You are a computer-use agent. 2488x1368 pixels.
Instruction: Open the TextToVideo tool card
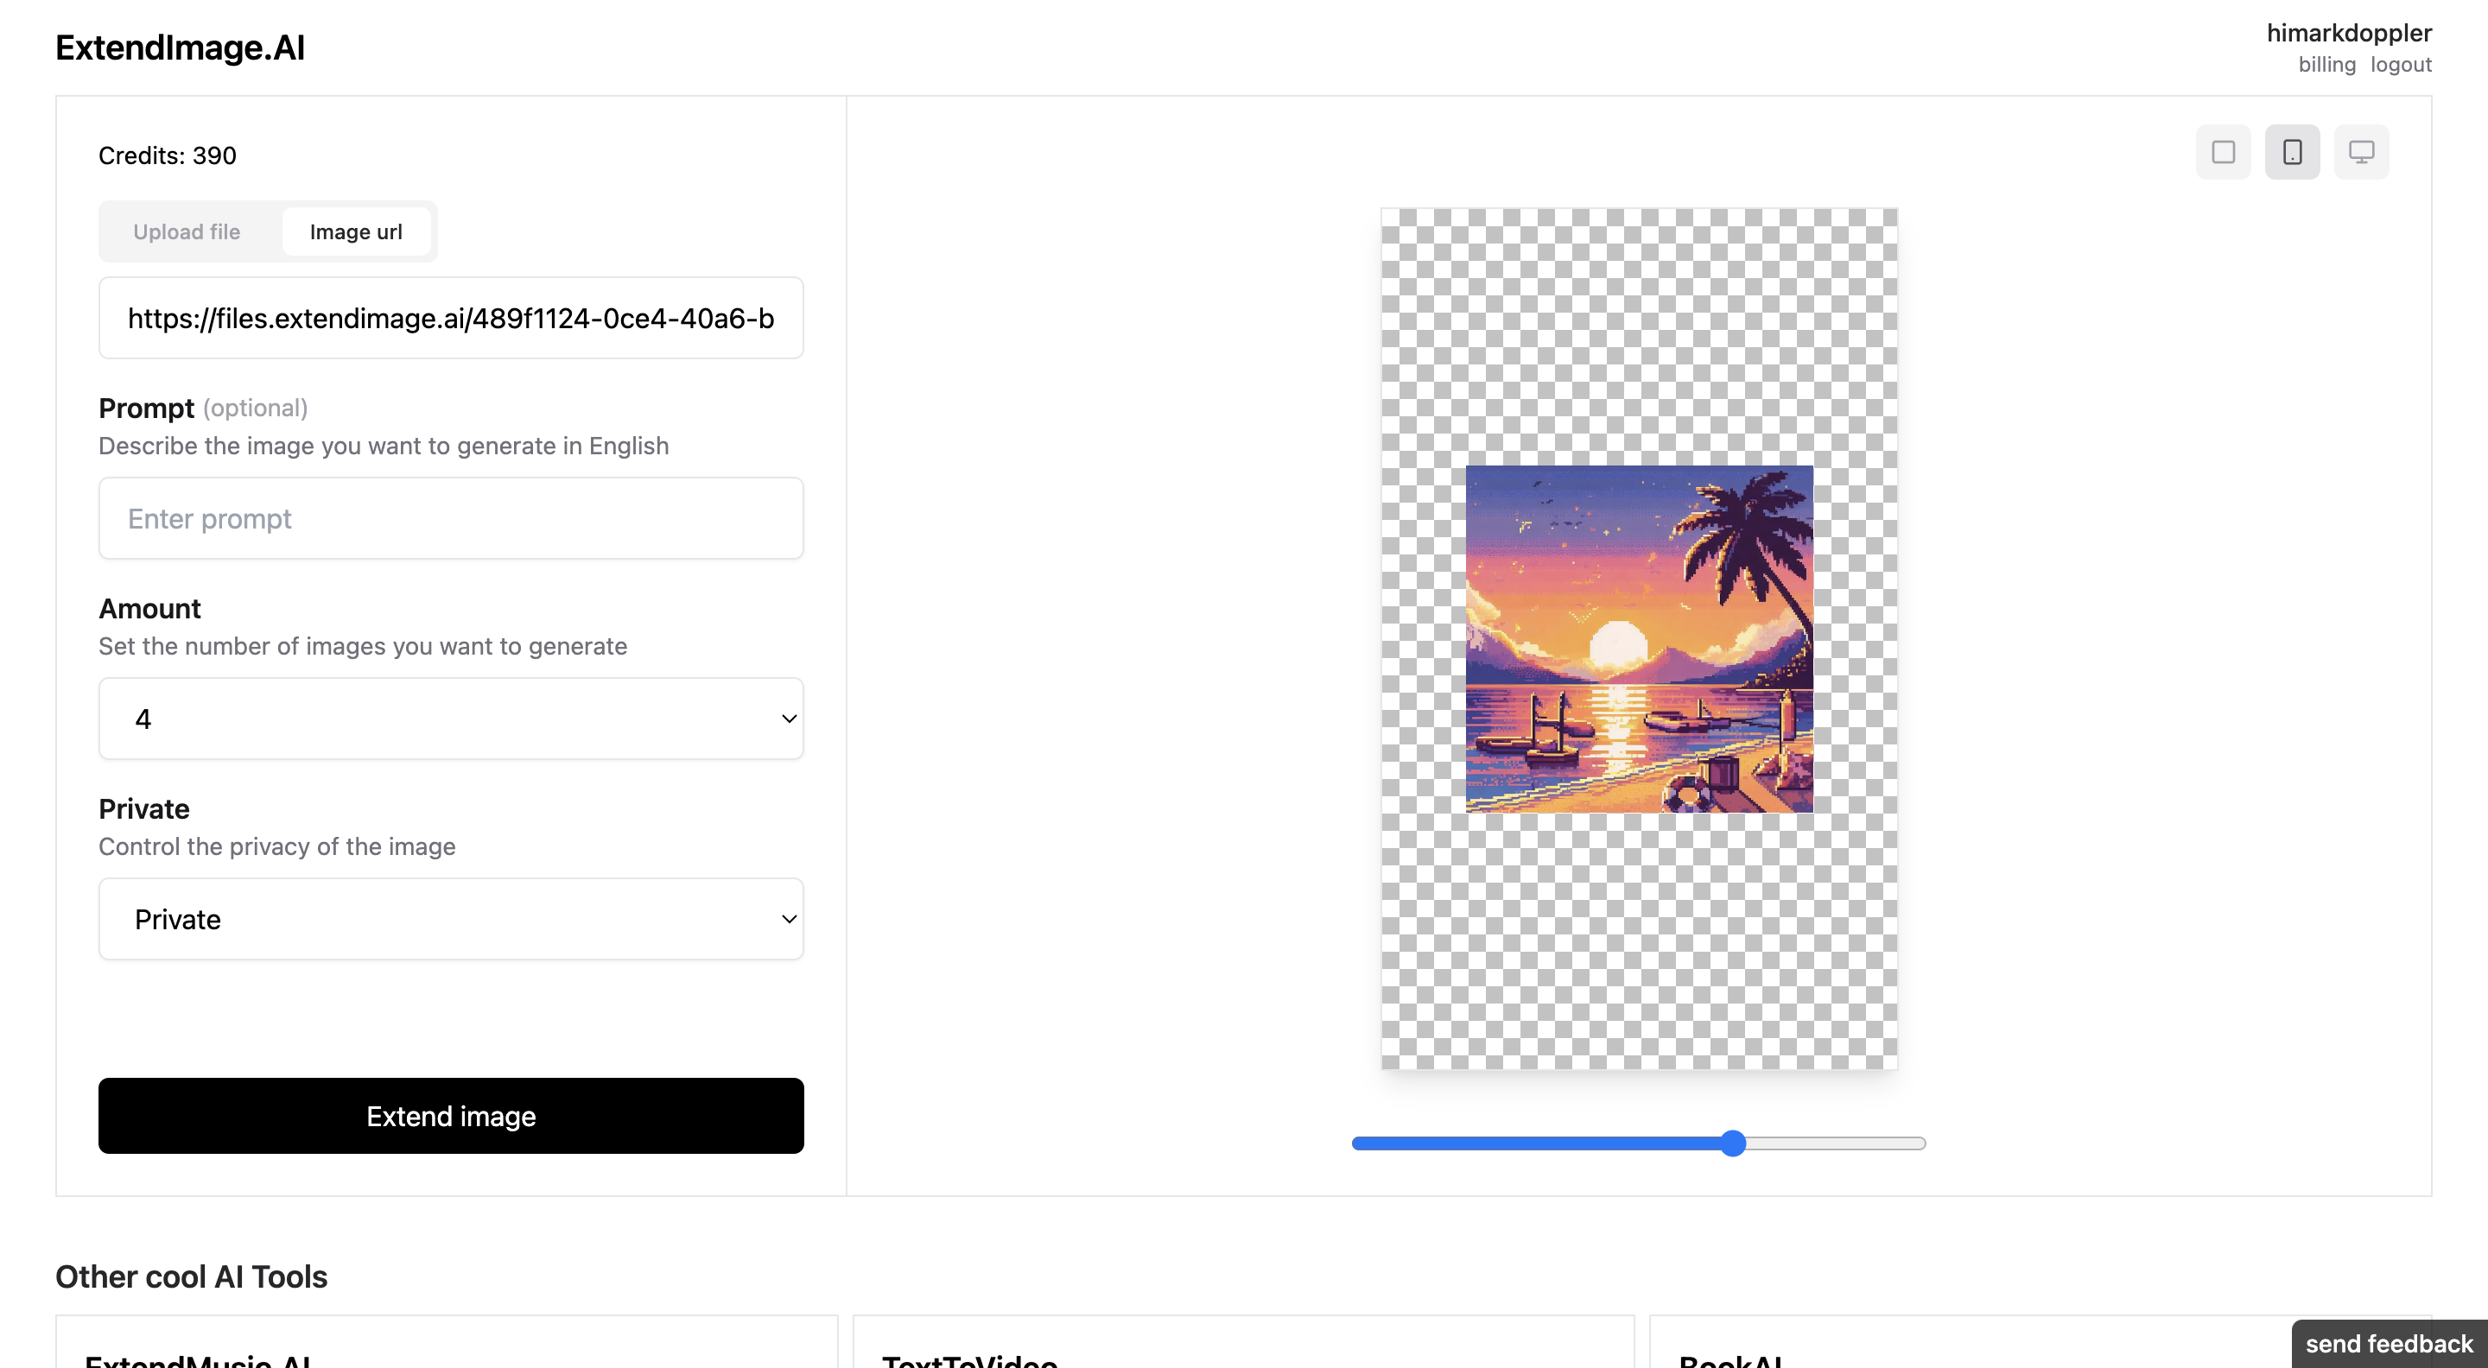[x=1243, y=1346]
